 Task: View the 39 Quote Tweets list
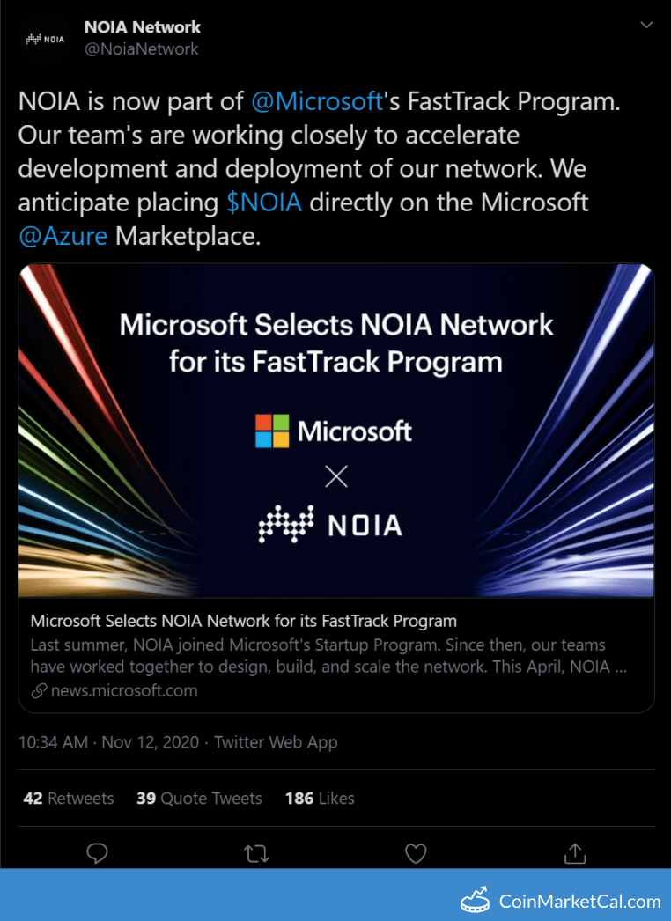pyautogui.click(x=199, y=799)
